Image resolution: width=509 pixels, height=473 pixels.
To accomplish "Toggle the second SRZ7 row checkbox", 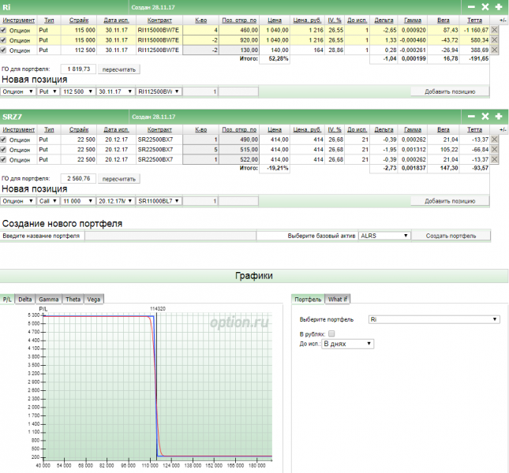I will coord(4,150).
